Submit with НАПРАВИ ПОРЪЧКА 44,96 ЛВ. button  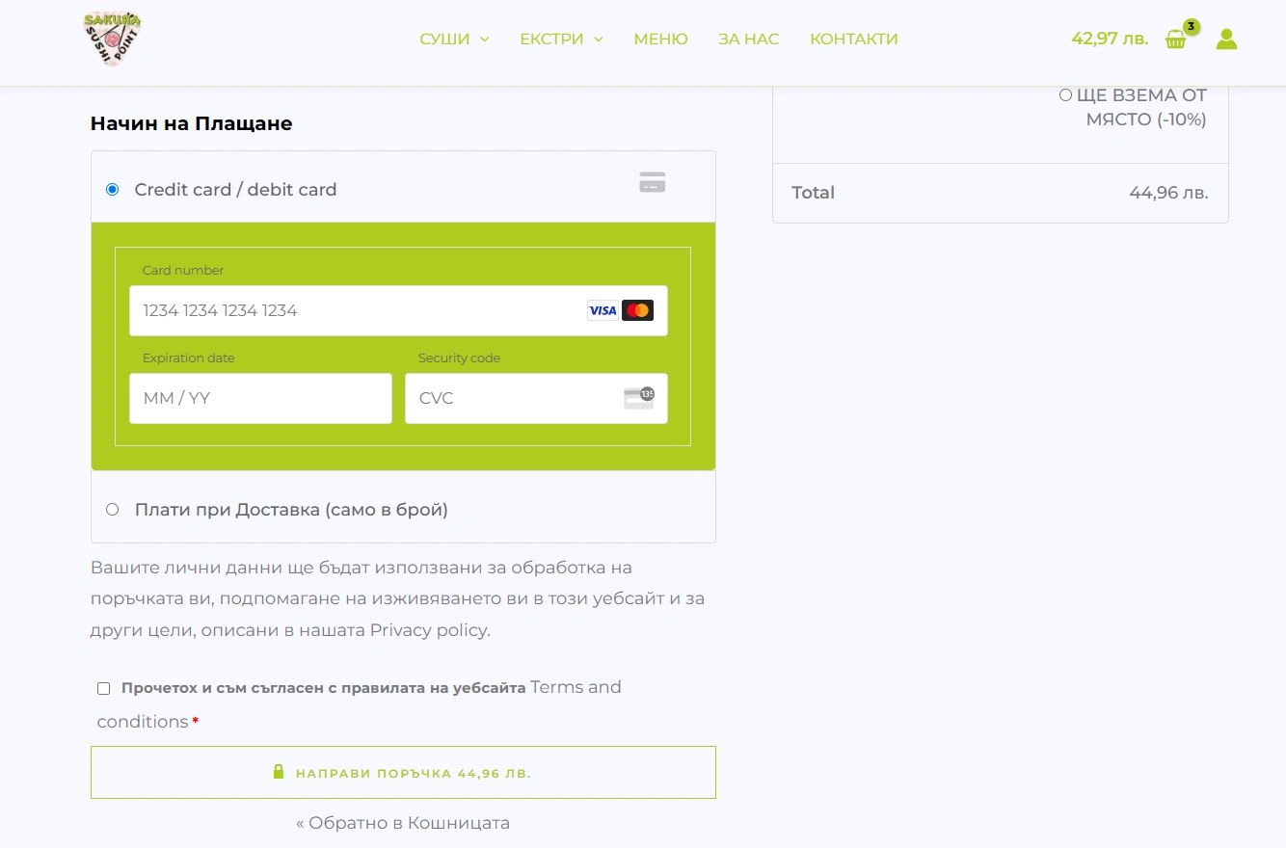point(403,772)
